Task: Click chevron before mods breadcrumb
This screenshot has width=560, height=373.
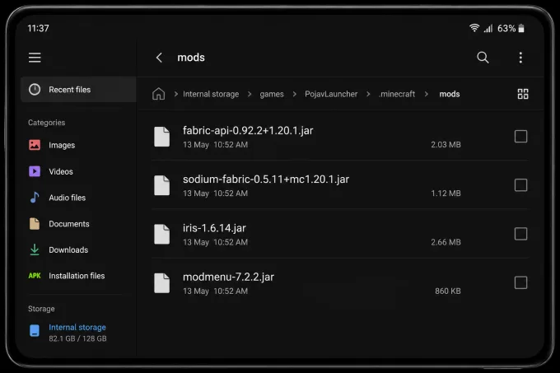Action: pyautogui.click(x=427, y=94)
